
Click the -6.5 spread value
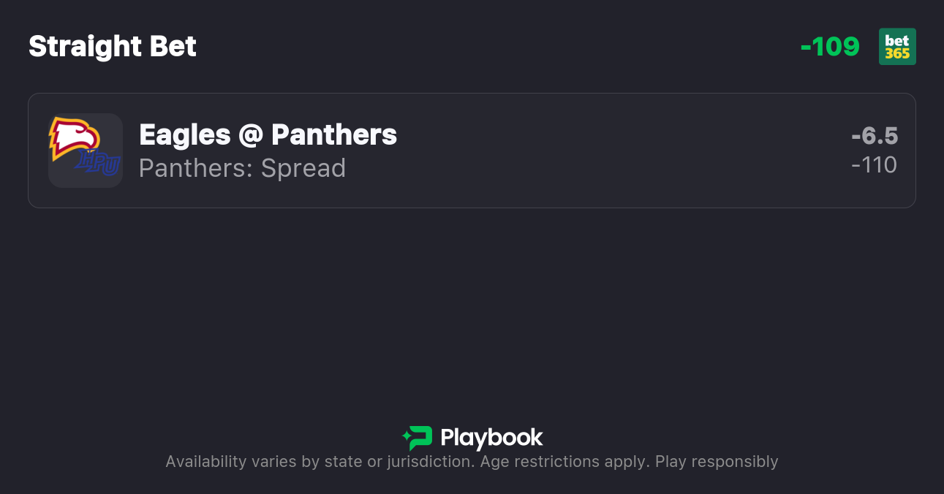click(x=875, y=136)
